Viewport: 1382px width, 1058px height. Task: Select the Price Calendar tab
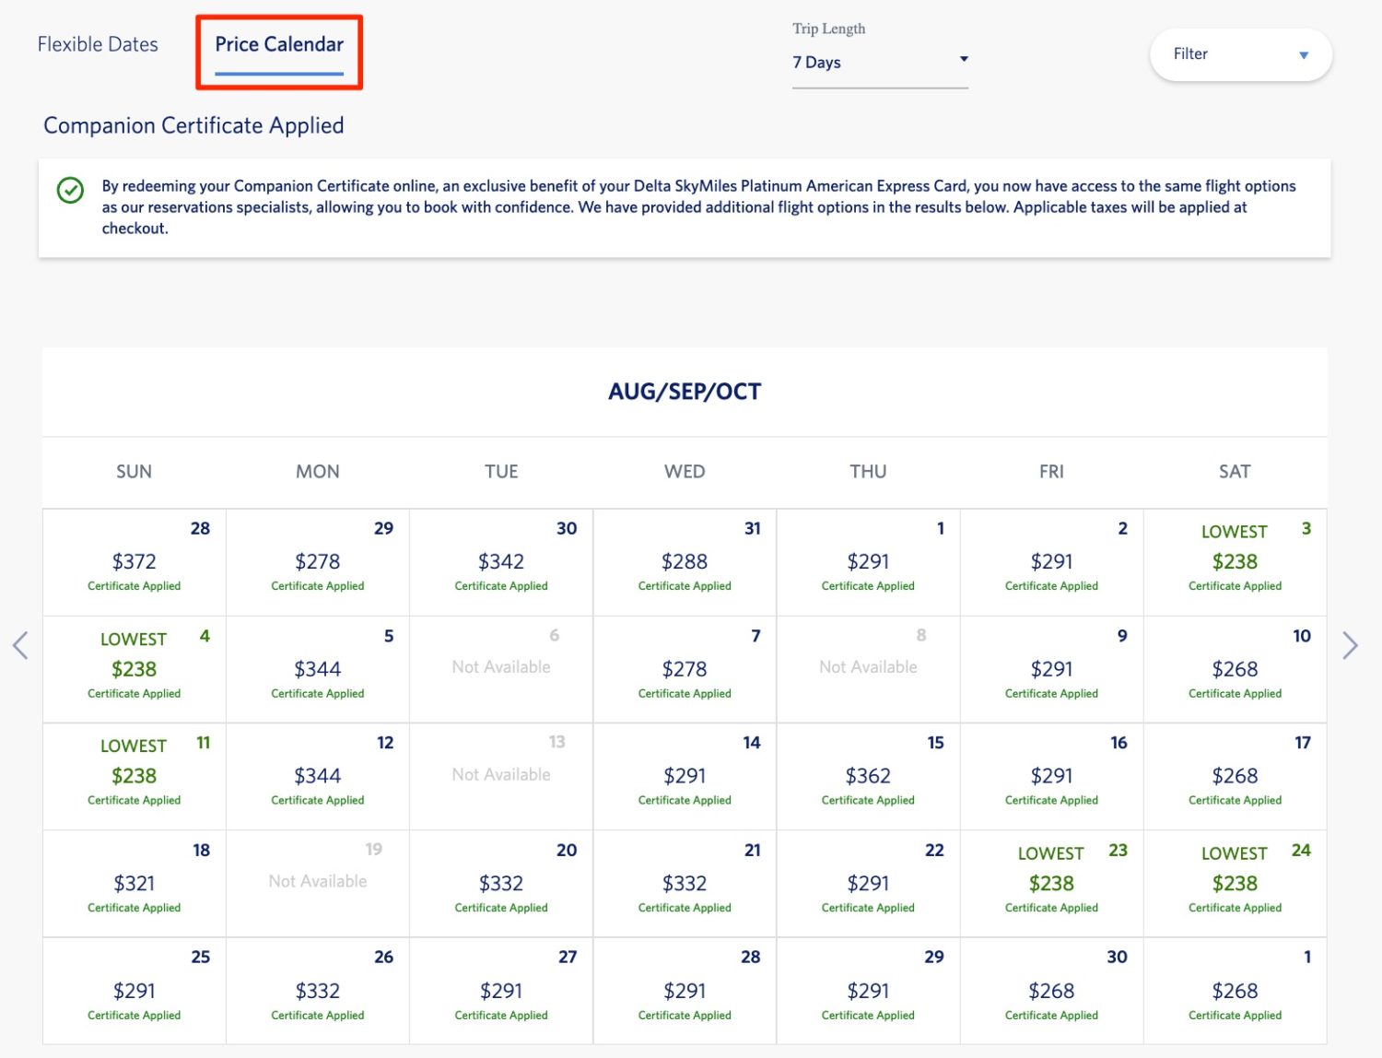pyautogui.click(x=278, y=43)
